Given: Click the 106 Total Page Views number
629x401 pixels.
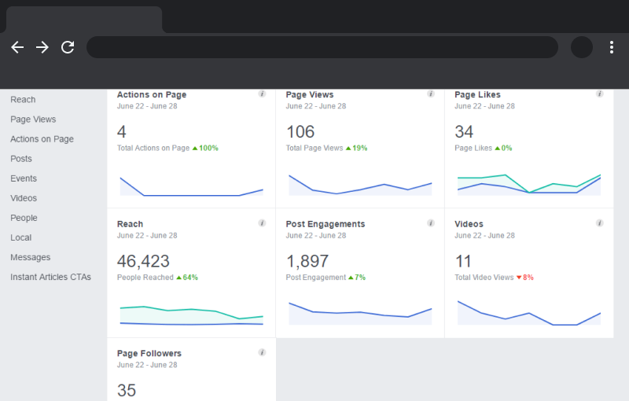Looking at the screenshot, I should 300,132.
